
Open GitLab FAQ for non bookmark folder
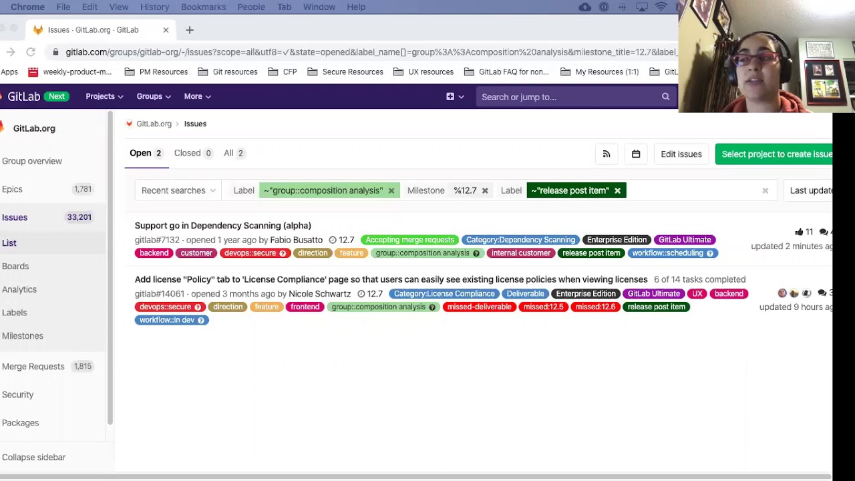point(506,72)
